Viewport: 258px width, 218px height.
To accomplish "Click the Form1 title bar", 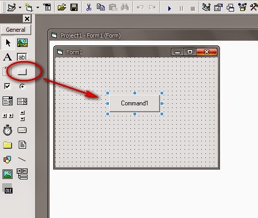I will point(137,52).
